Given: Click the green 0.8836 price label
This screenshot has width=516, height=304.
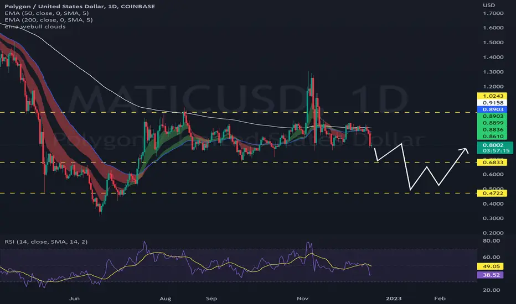Looking at the screenshot, I should 492,129.
